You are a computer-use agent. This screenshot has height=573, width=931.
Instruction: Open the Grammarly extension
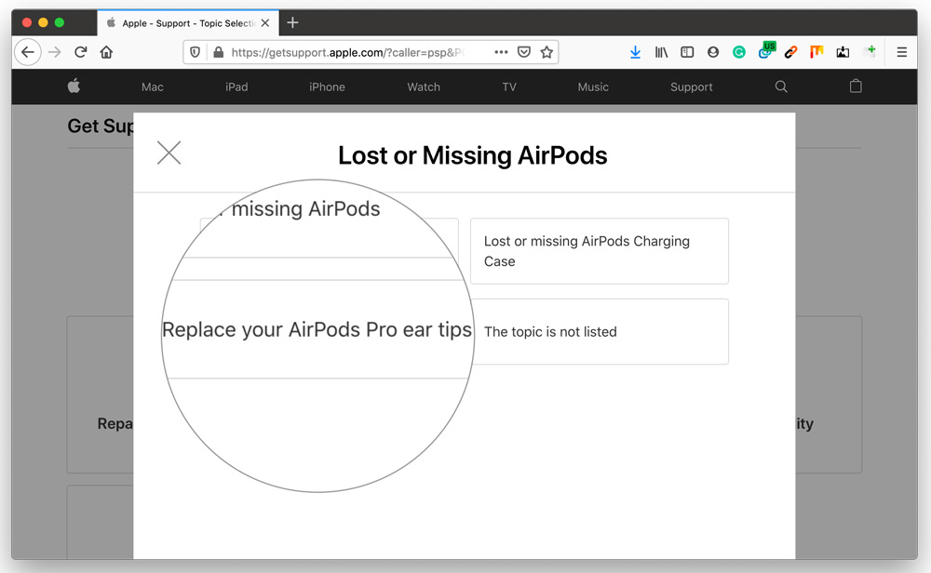[x=738, y=52]
